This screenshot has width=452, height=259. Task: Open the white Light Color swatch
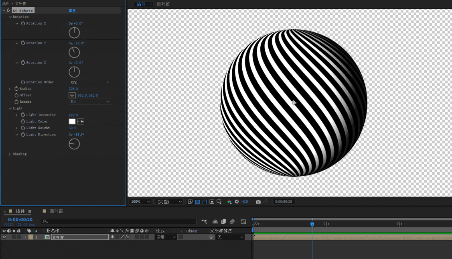click(x=72, y=121)
